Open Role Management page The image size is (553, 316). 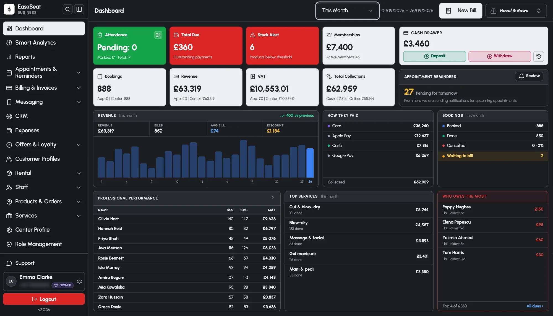point(44,244)
